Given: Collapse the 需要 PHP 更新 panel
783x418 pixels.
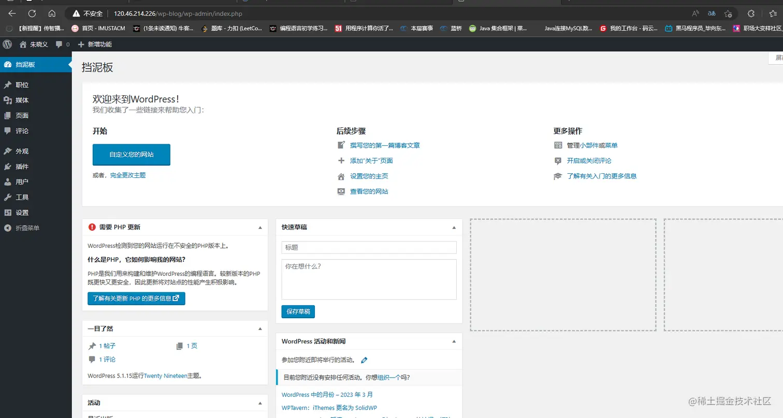Looking at the screenshot, I should 260,227.
